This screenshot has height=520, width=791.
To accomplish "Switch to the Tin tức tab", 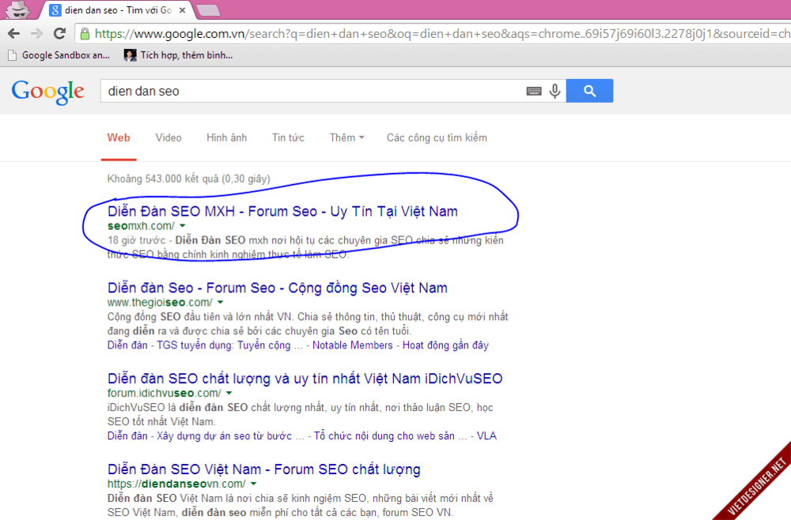I will 288,138.
